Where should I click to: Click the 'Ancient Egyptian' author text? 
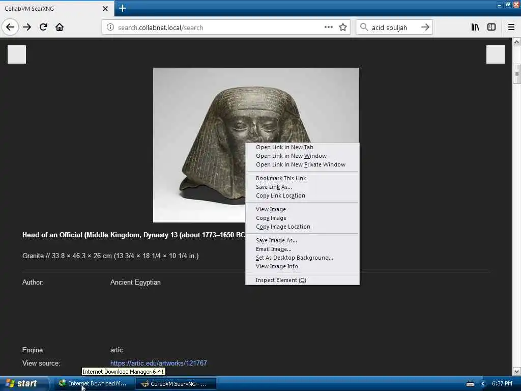coord(135,282)
